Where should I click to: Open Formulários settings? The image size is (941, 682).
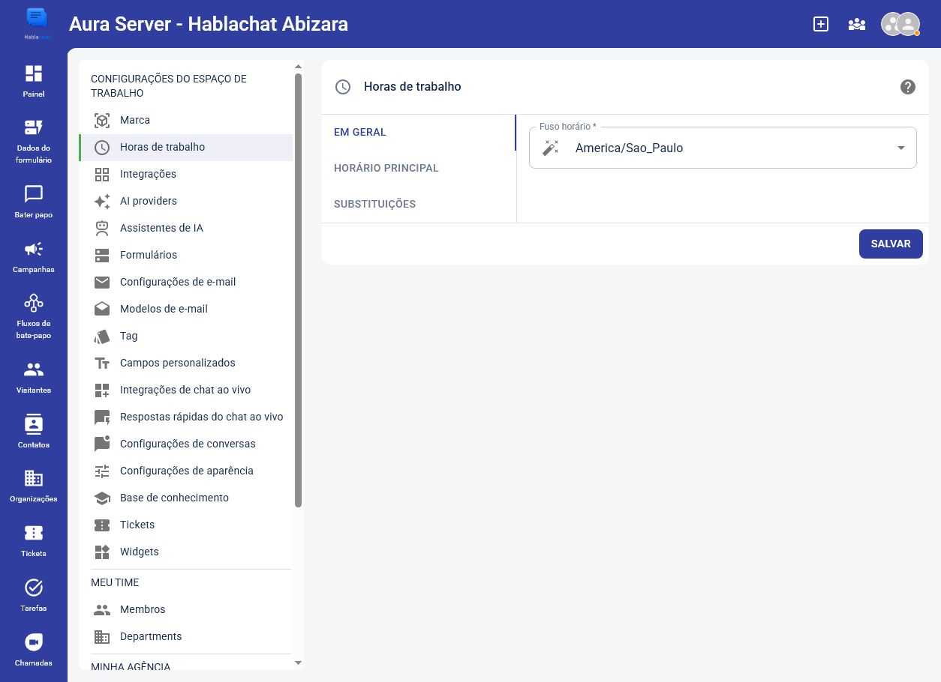point(185,255)
